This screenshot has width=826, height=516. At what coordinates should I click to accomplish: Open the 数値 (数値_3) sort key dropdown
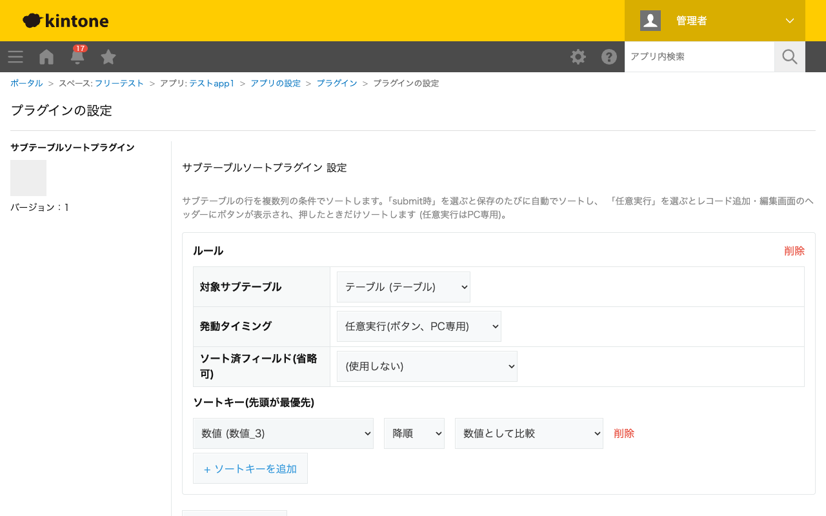click(x=283, y=433)
